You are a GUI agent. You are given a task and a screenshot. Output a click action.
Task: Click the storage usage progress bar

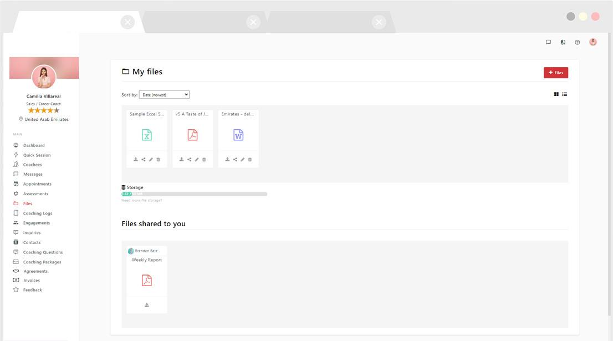pos(194,194)
